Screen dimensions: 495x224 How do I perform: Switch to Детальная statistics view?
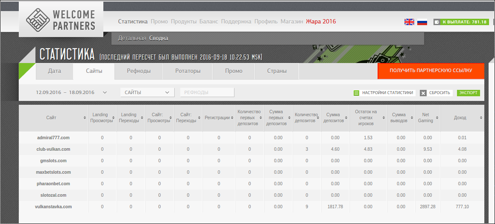coord(132,38)
